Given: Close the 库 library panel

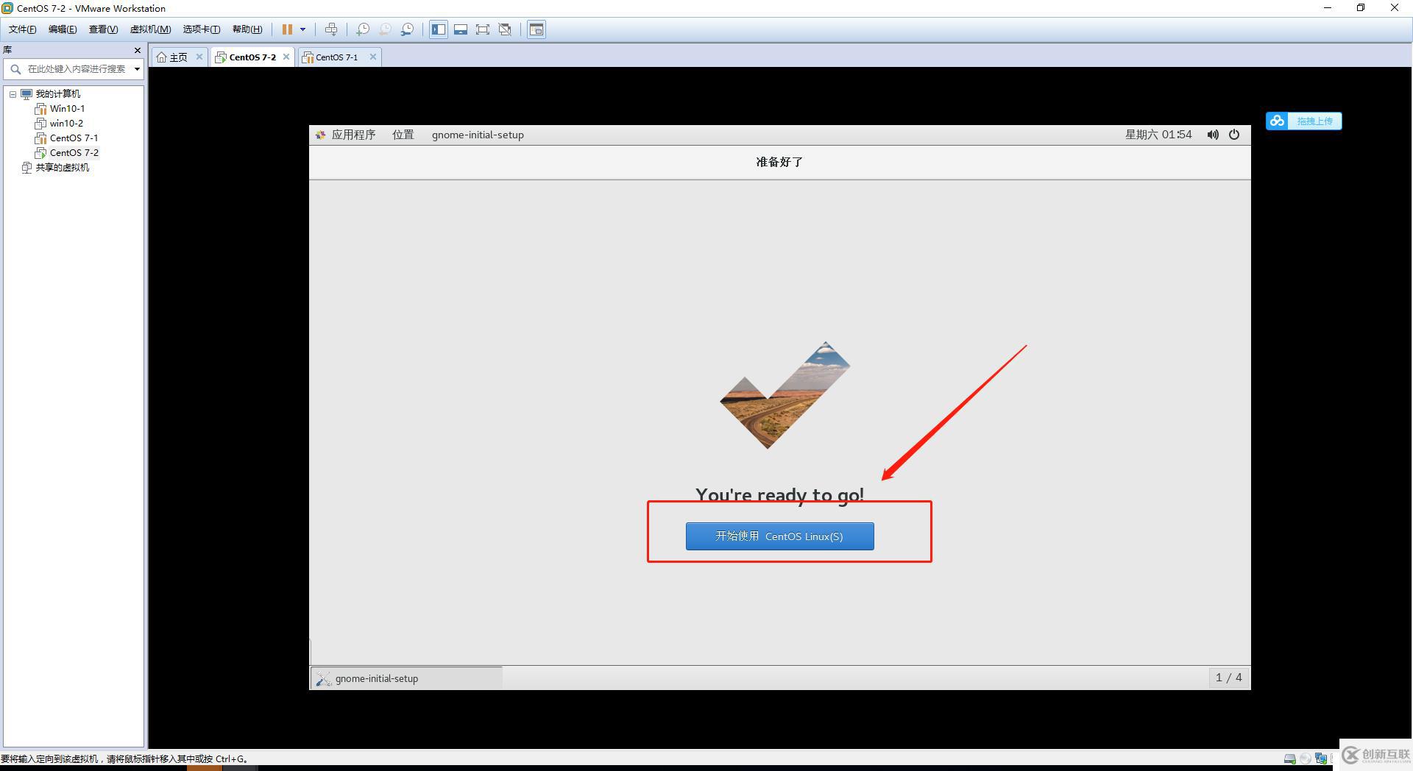Looking at the screenshot, I should pos(137,50).
